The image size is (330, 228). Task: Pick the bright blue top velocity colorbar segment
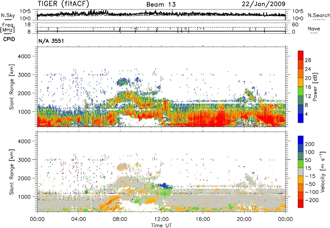click(301, 140)
